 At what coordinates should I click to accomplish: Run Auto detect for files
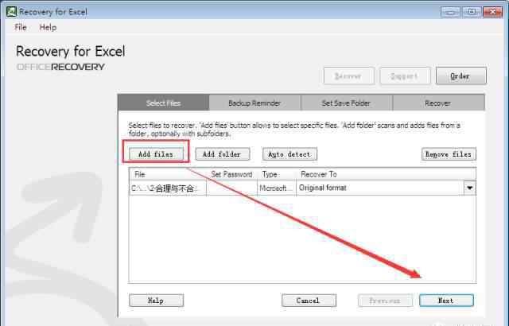coord(289,154)
